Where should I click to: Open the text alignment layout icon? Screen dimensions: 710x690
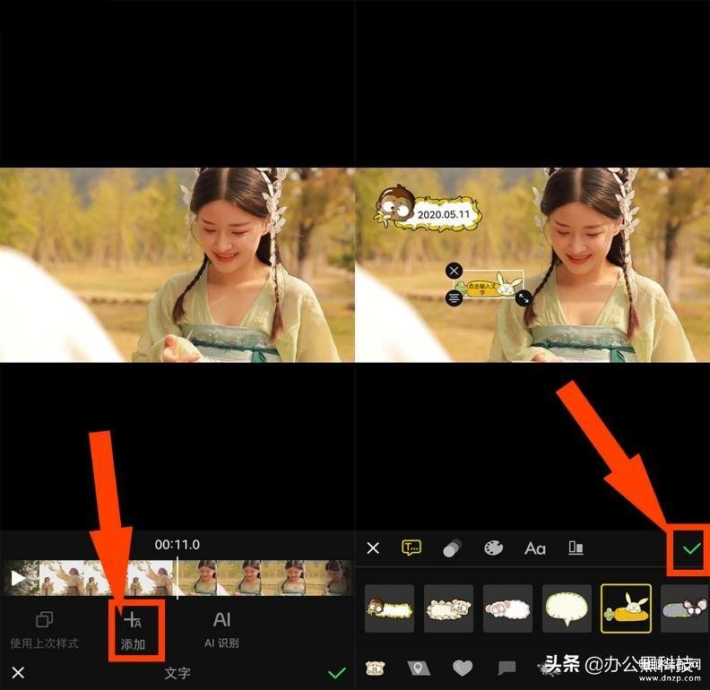point(576,548)
